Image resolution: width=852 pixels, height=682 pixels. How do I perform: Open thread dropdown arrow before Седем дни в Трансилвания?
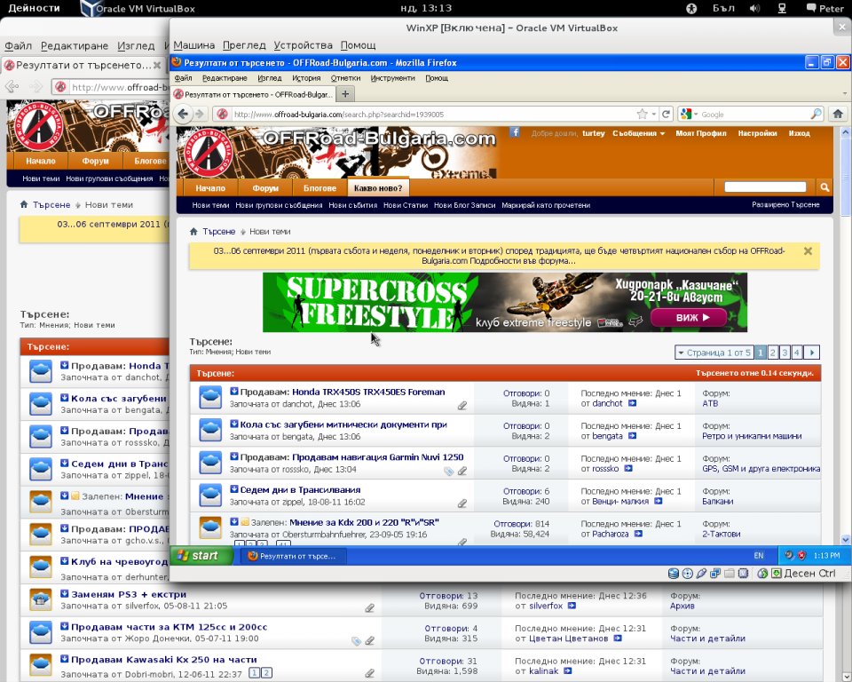click(233, 489)
